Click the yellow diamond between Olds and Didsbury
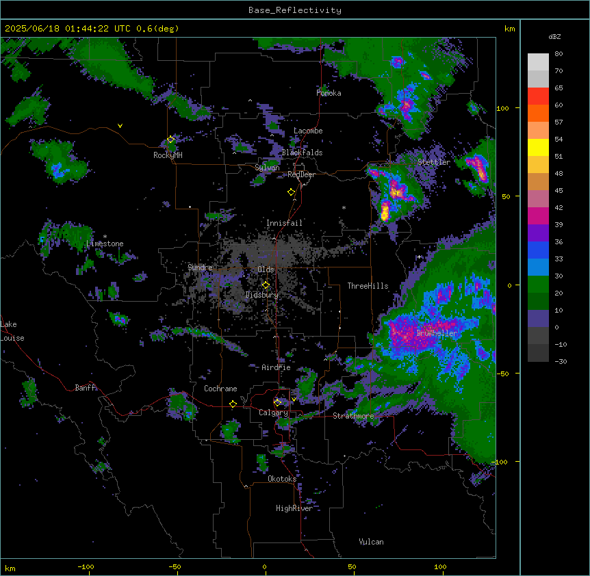The image size is (590, 576). click(x=266, y=285)
